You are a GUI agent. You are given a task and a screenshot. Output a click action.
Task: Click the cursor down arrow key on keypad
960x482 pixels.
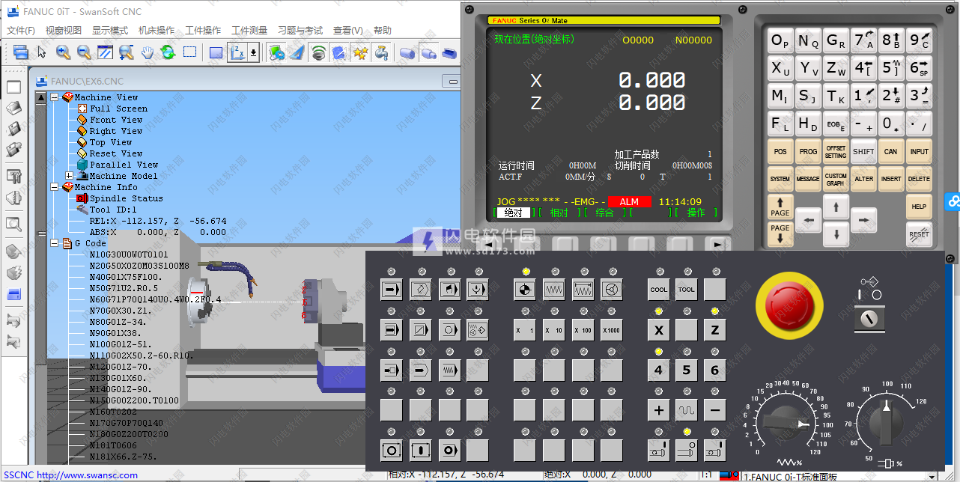836,234
